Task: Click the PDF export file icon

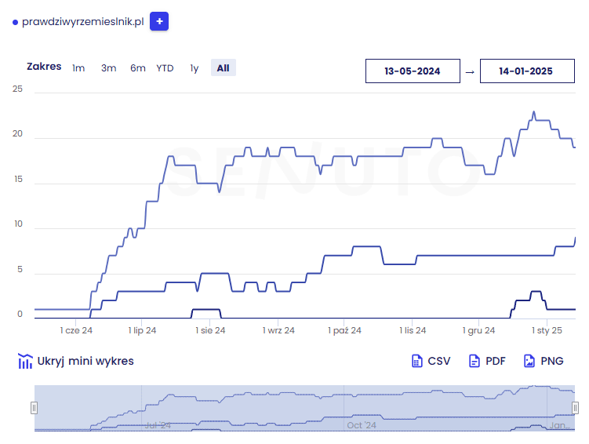Action: 474,361
